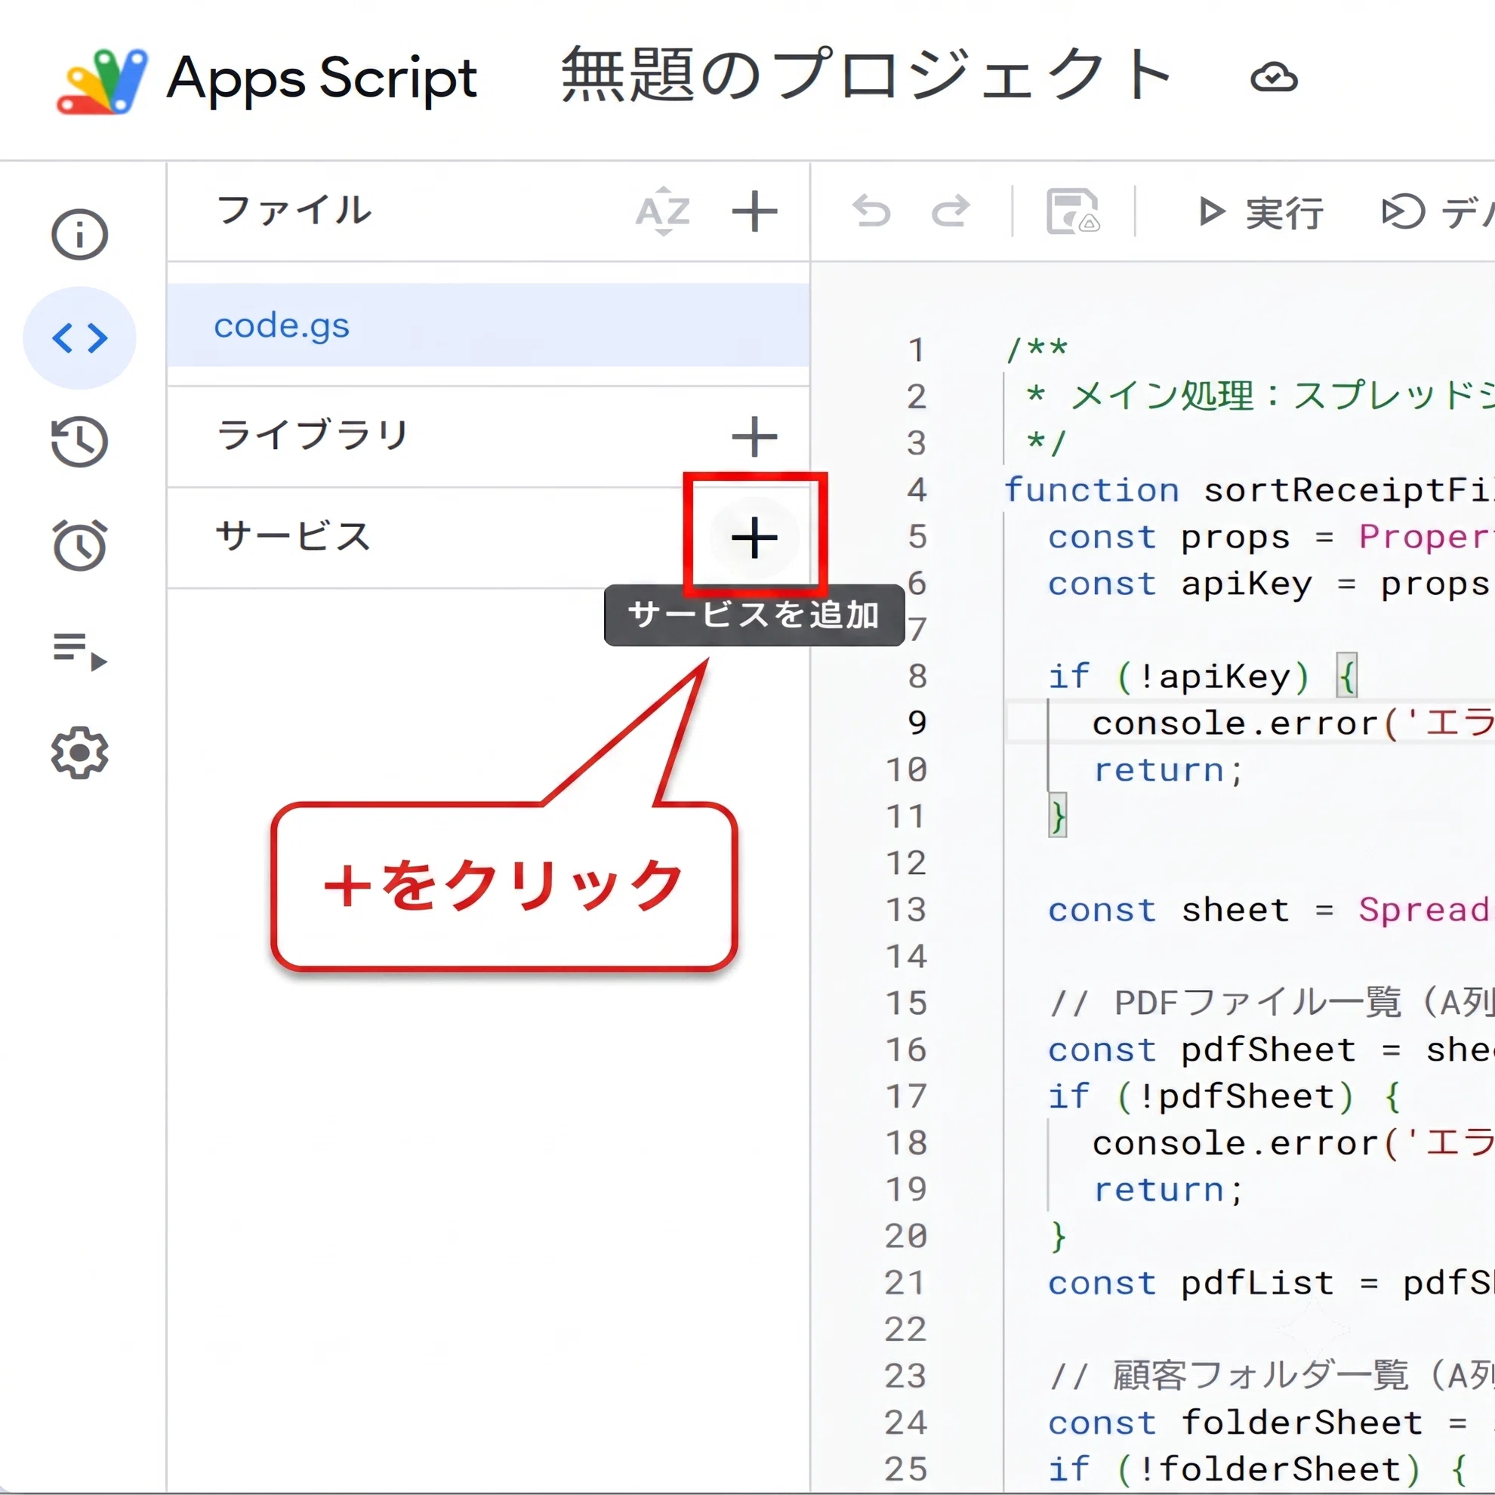Image resolution: width=1495 pixels, height=1495 pixels.
Task: Click console.error call on line 18
Action: [x=1294, y=1144]
